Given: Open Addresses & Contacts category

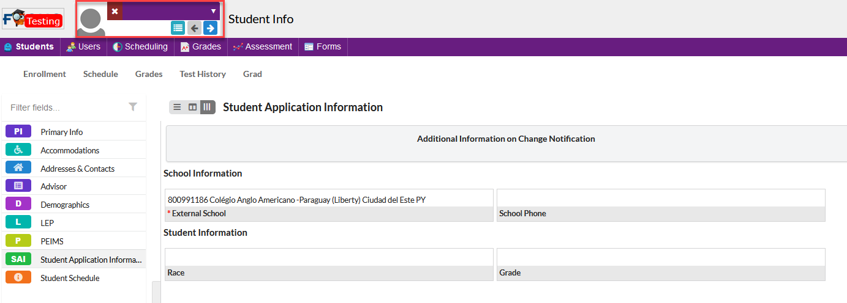Looking at the screenshot, I should tap(73, 168).
